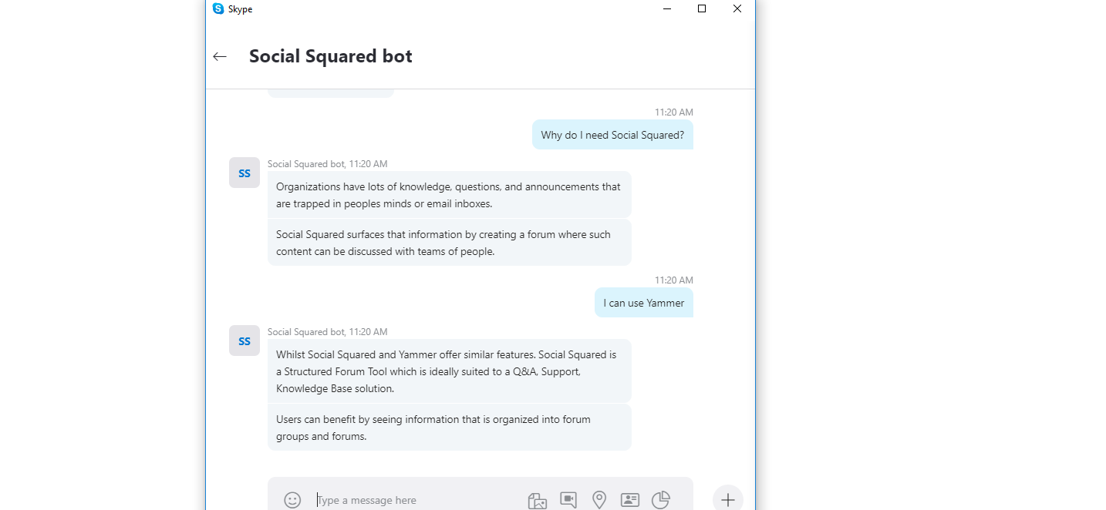Create a poll with the pie chart icon
Viewport: 1106px width, 510px height.
[661, 500]
